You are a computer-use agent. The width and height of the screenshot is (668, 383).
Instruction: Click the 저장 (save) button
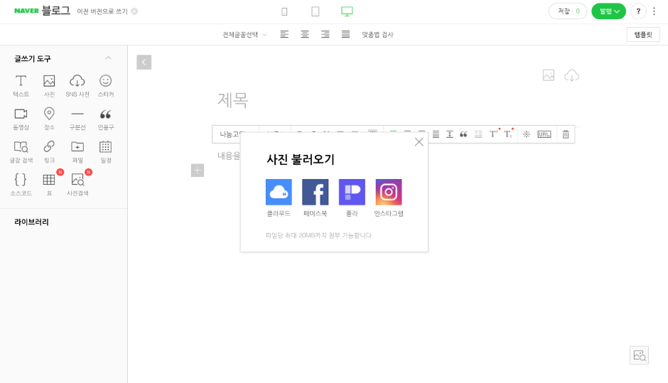[568, 11]
